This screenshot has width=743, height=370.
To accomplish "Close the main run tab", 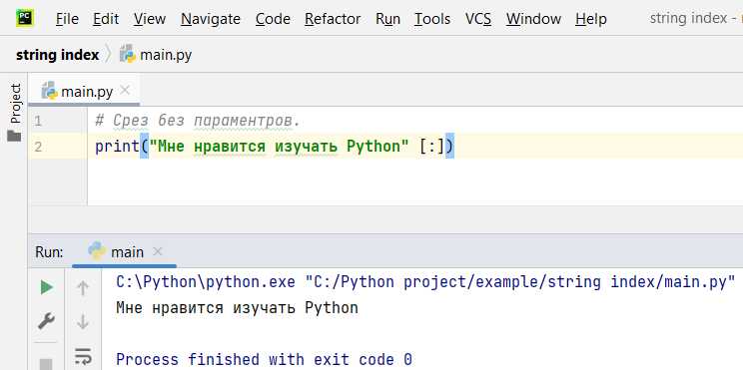I will point(158,251).
